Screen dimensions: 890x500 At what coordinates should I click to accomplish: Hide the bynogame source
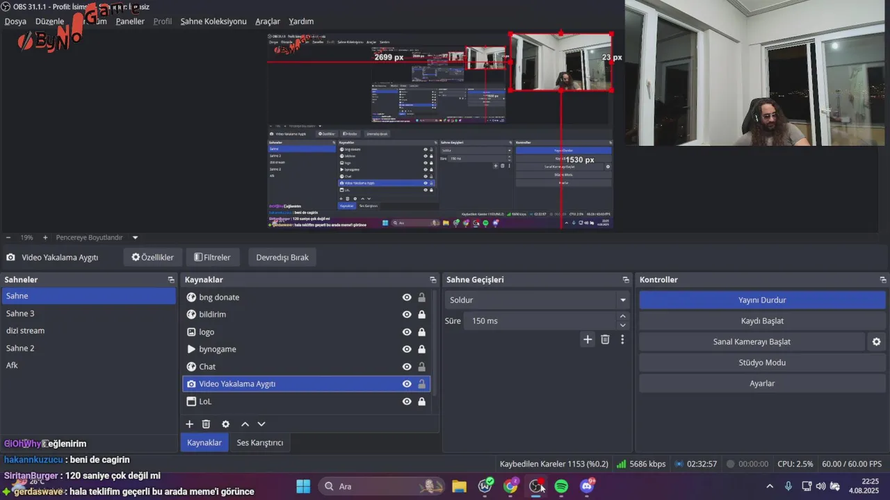(407, 349)
